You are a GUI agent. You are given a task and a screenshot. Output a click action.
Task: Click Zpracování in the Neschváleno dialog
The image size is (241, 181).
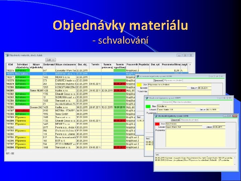coord(175,120)
